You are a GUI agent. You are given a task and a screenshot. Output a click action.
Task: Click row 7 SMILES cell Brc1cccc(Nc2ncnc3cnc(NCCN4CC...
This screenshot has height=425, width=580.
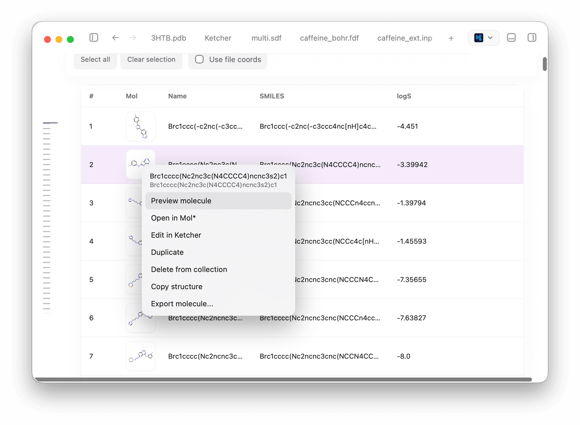pos(319,356)
